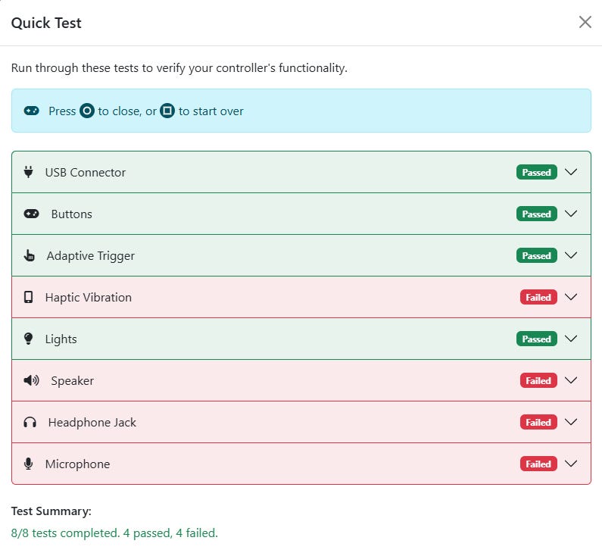The image size is (602, 553).
Task: Click the Lights bulb icon
Action: click(29, 339)
